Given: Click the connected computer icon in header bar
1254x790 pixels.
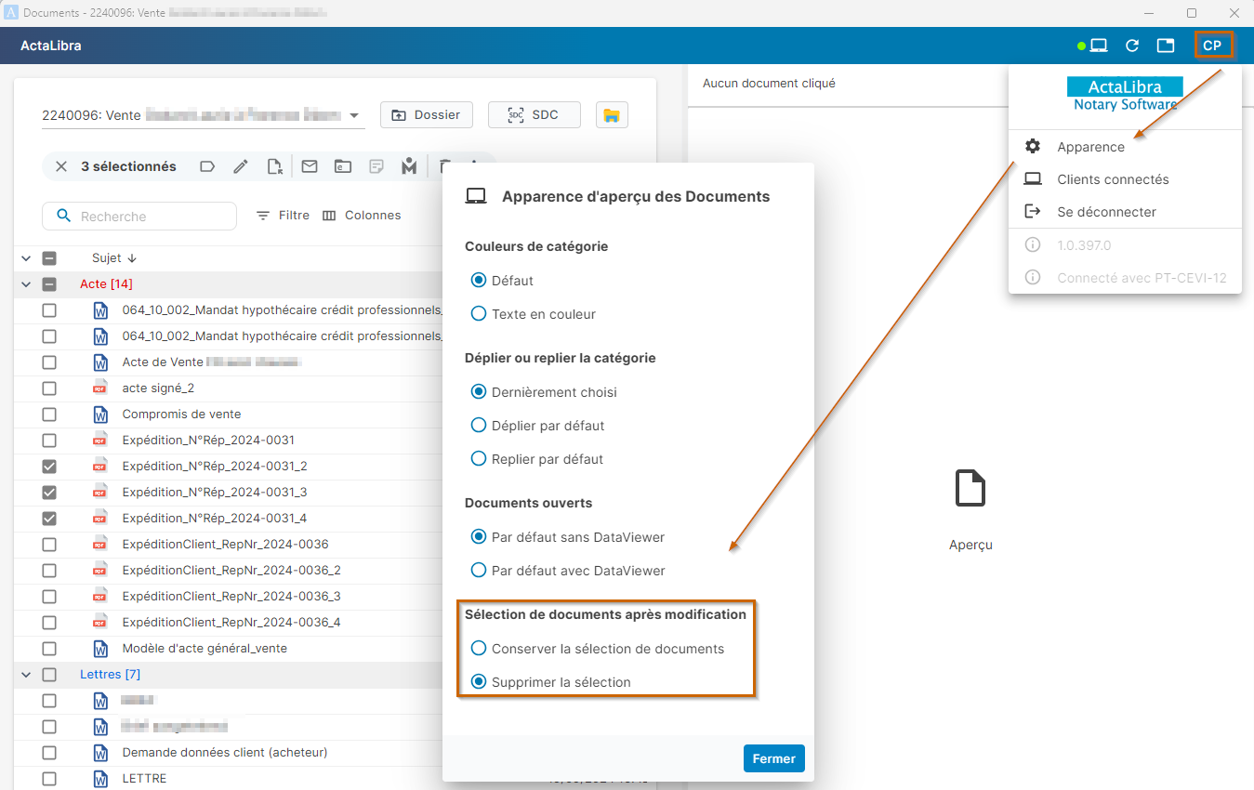Looking at the screenshot, I should pyautogui.click(x=1098, y=46).
